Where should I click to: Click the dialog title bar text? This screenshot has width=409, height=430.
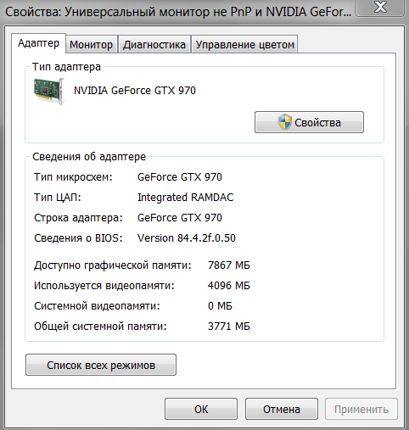(178, 12)
